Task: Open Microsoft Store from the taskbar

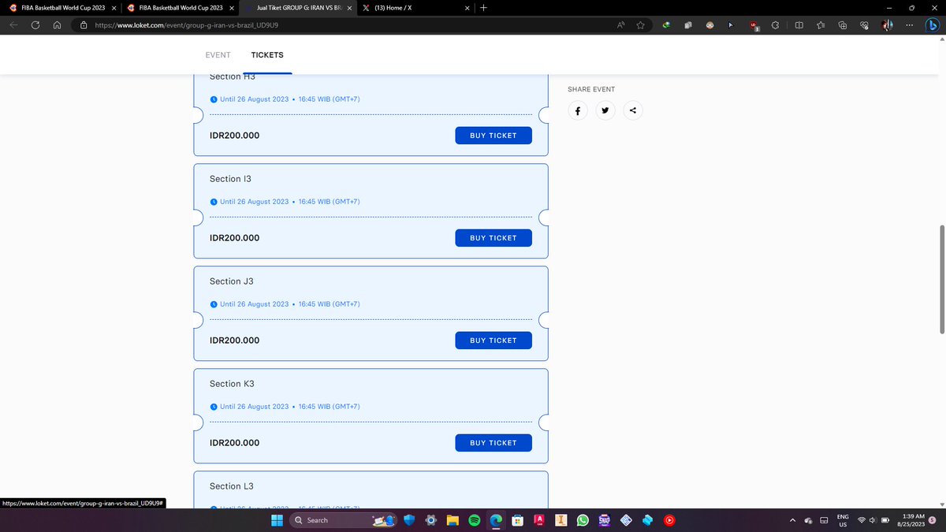Action: [x=518, y=520]
